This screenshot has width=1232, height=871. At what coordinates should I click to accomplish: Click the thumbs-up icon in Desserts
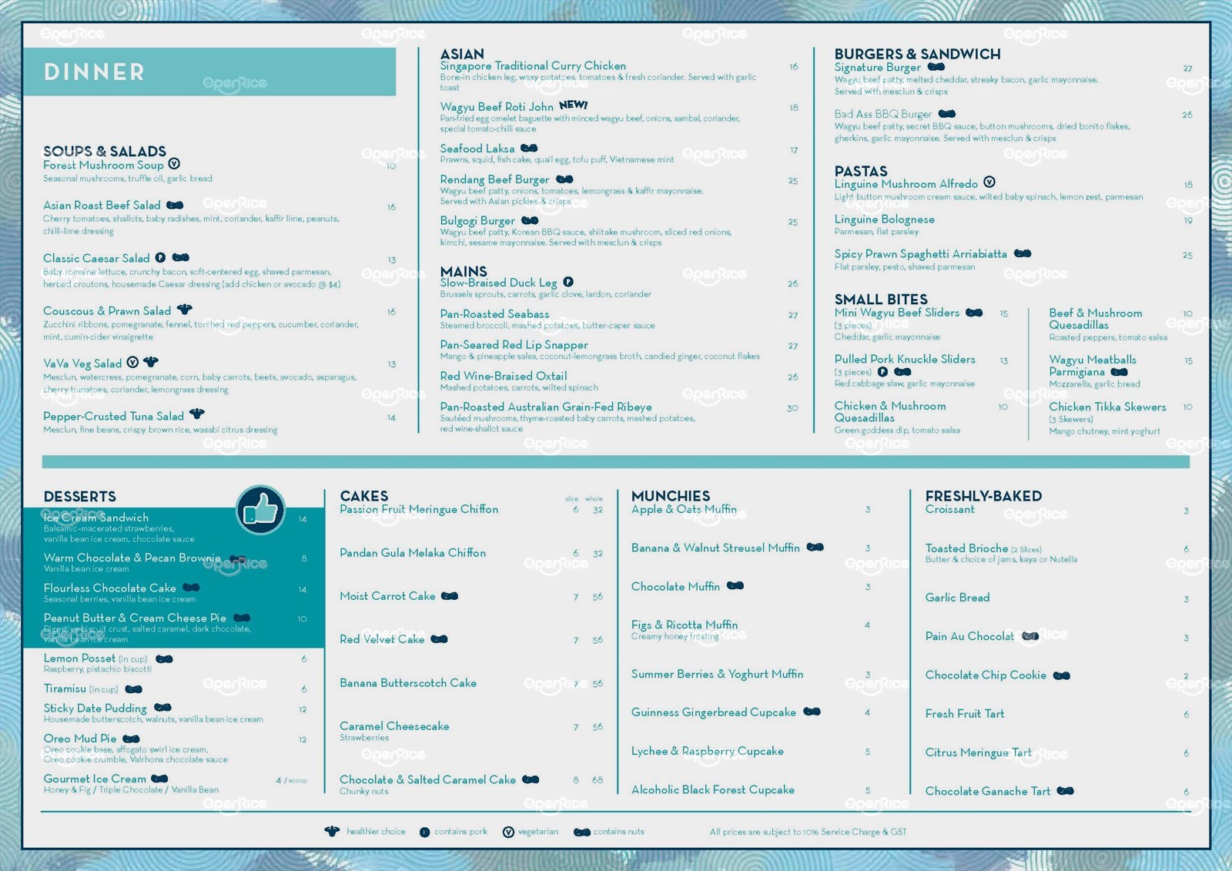tap(260, 509)
